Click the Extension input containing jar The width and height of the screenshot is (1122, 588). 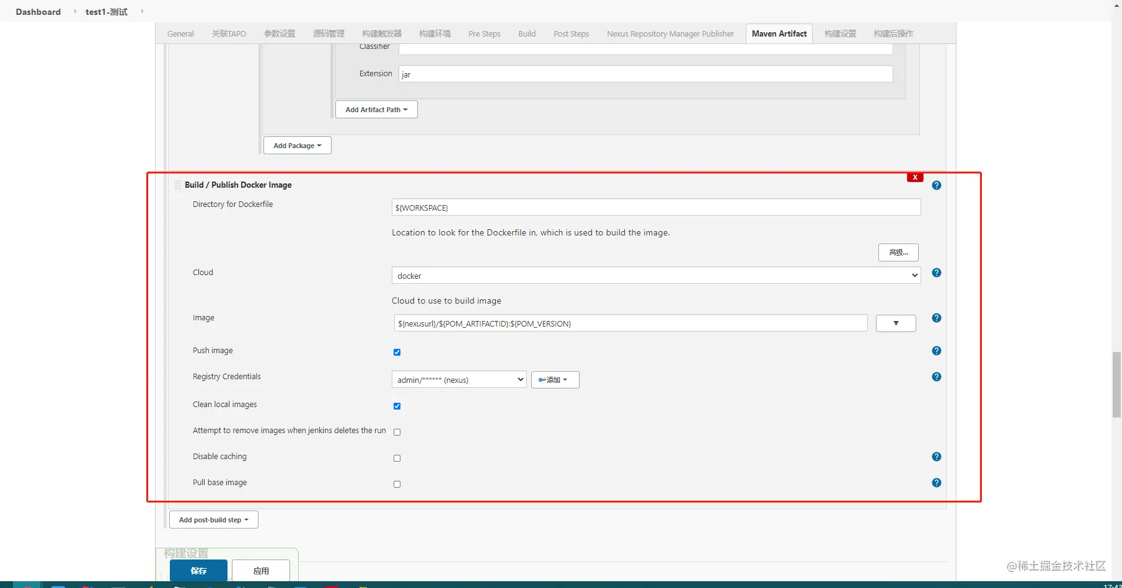(645, 74)
